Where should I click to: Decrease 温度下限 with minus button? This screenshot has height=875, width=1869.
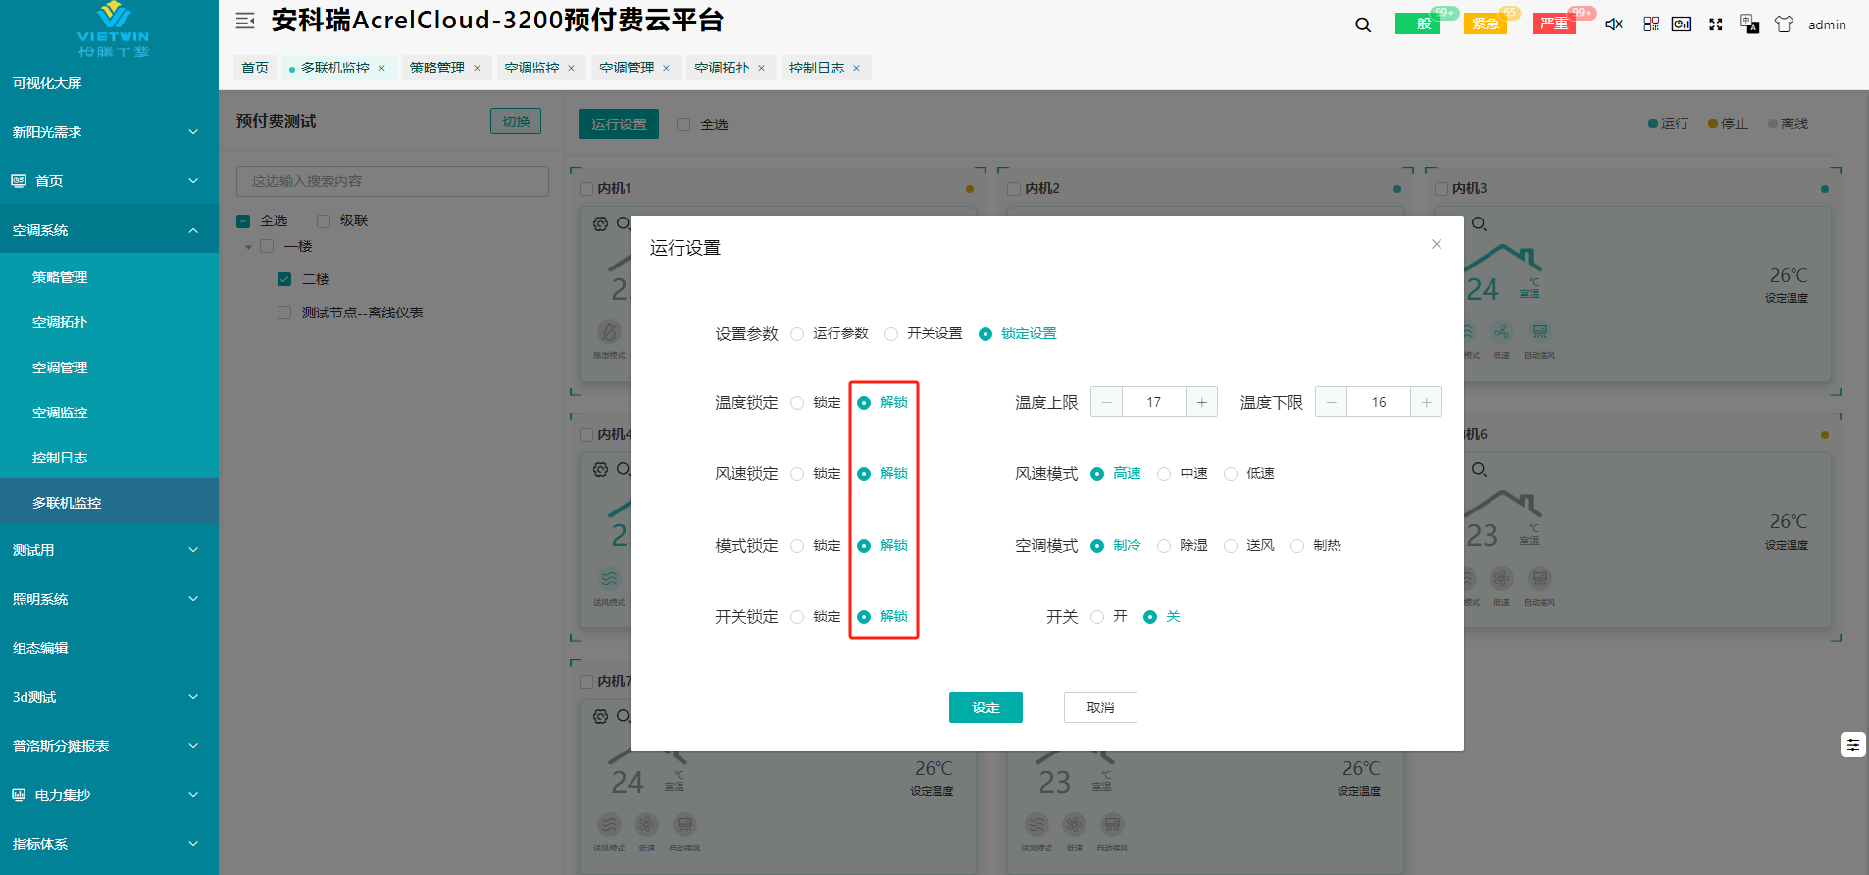coord(1331,402)
